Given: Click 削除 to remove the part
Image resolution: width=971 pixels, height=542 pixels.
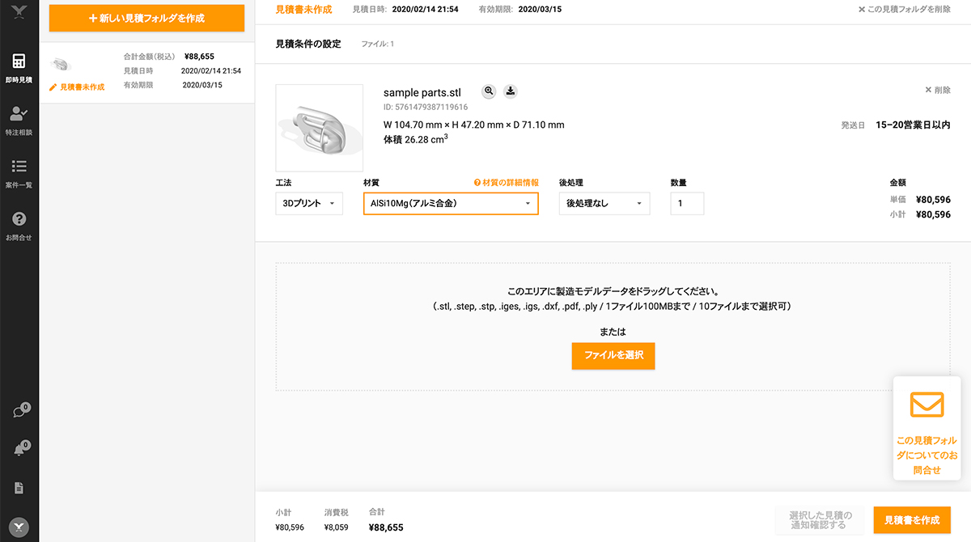Looking at the screenshot, I should tap(937, 91).
